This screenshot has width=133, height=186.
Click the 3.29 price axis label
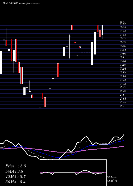[123, 65]
